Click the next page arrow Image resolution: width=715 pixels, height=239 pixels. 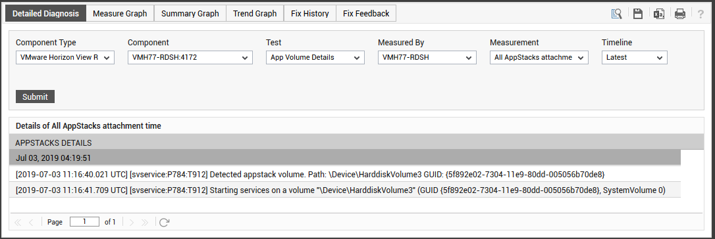click(132, 222)
